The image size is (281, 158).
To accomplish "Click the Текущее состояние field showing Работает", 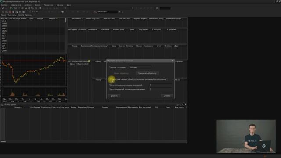I will tap(140, 67).
